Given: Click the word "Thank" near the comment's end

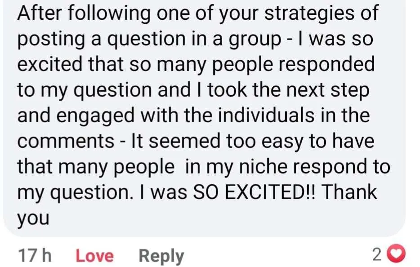Looking at the screenshot, I should pyautogui.click(x=349, y=192).
